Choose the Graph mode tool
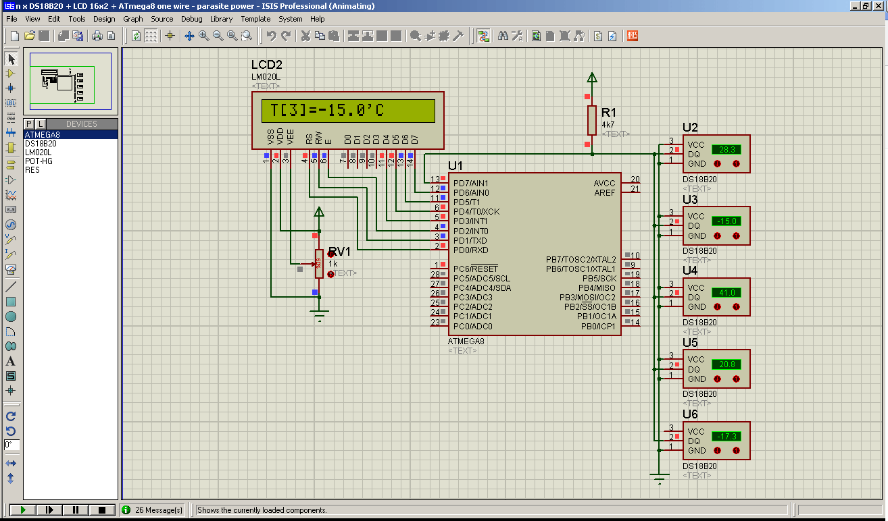The height and width of the screenshot is (521, 888). tap(10, 194)
